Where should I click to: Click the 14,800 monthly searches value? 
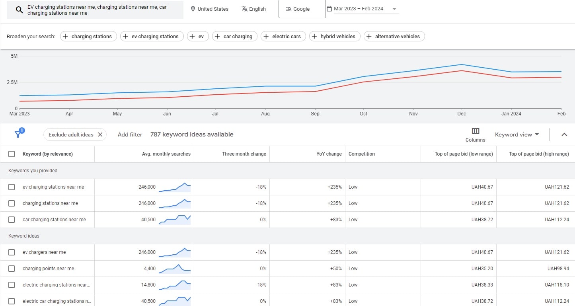pyautogui.click(x=148, y=285)
